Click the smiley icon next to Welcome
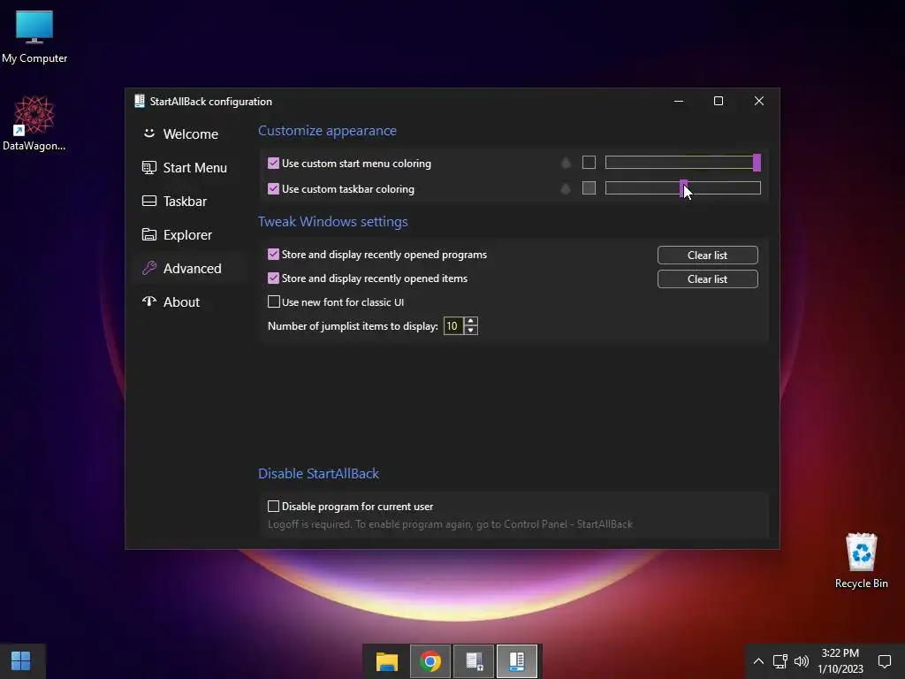Image resolution: width=905 pixels, height=679 pixels. tap(149, 134)
